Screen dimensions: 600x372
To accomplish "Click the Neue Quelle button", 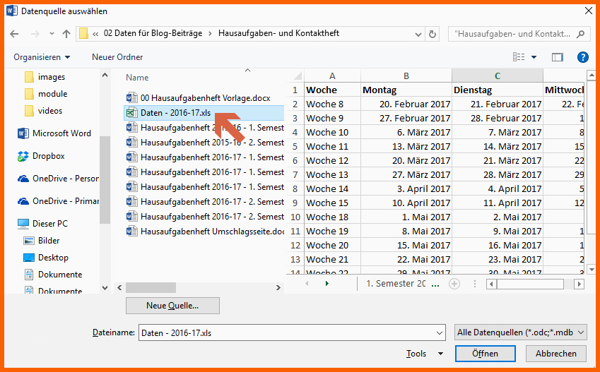I will [172, 306].
